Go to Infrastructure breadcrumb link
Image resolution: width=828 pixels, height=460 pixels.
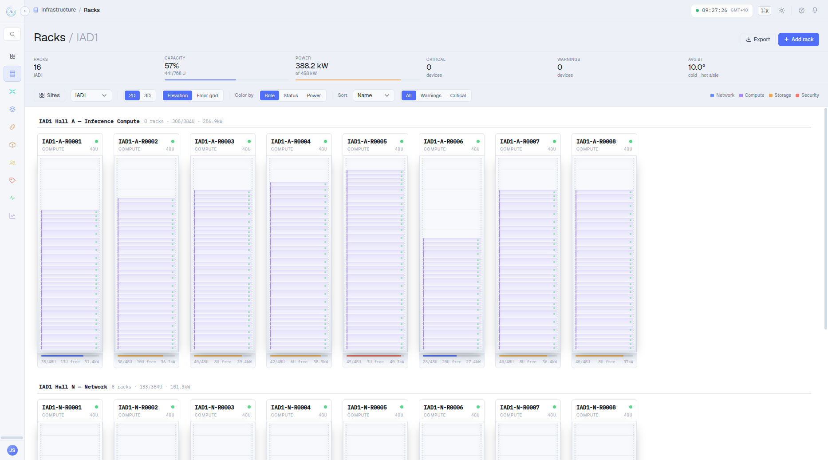(x=59, y=10)
